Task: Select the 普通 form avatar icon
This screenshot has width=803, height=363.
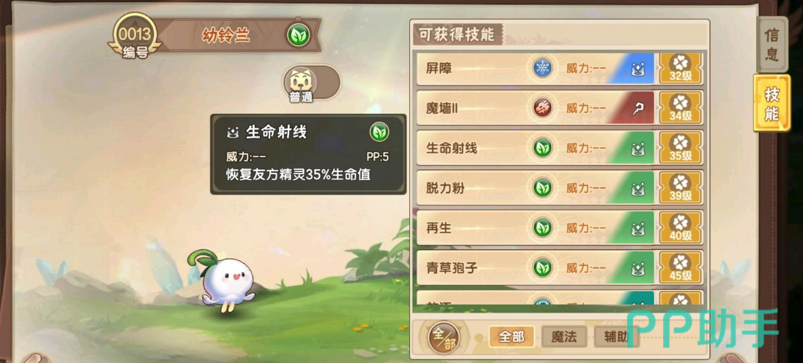Action: click(x=301, y=82)
